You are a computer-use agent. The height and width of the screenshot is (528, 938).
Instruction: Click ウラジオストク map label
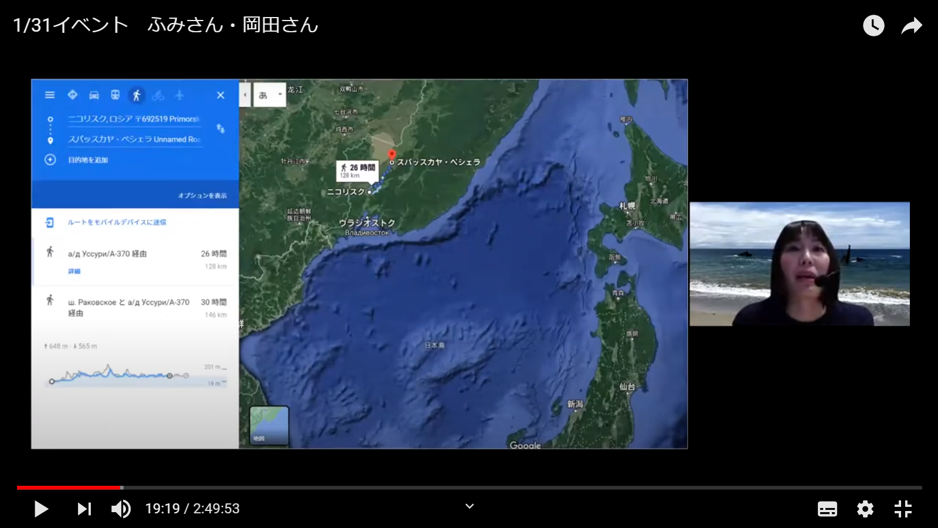click(x=367, y=223)
